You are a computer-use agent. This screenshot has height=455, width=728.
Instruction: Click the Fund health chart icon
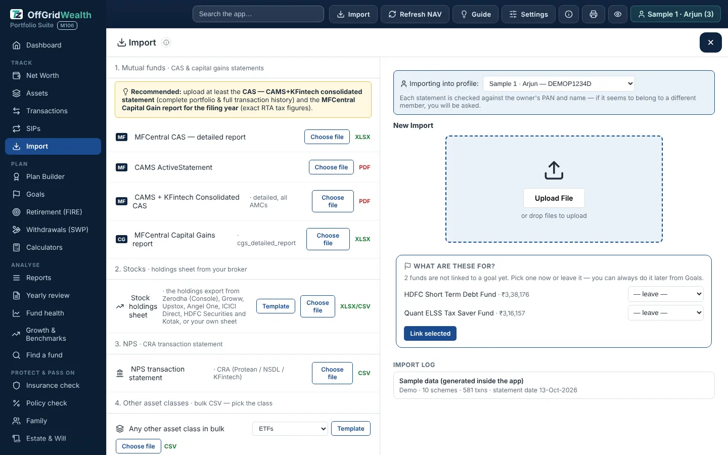(17, 313)
